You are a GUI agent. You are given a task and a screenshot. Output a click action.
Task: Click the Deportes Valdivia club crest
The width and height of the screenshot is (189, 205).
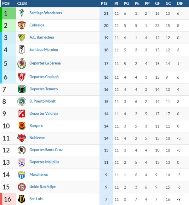pos(21,113)
